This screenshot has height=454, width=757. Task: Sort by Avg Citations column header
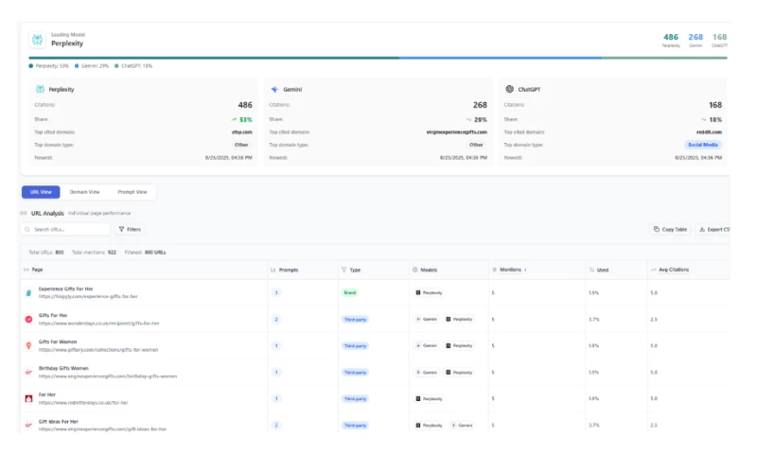[674, 271]
